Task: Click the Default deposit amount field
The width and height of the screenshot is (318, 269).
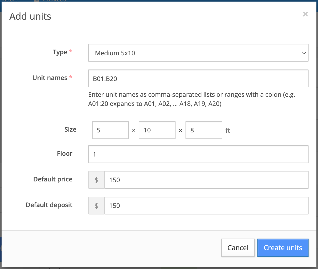Action: click(x=206, y=206)
